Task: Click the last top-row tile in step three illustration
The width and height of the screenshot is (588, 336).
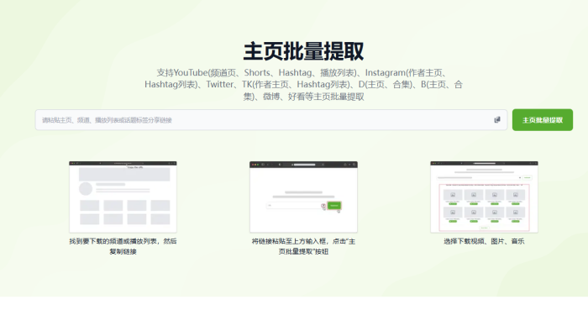Action: 515,196
